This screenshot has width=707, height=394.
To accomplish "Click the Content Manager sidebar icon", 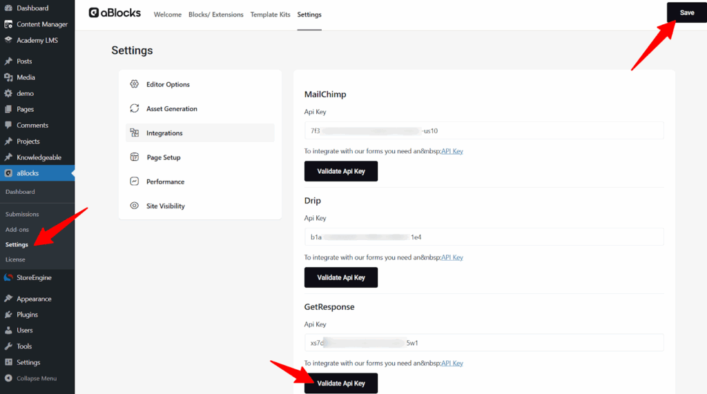I will (x=8, y=24).
